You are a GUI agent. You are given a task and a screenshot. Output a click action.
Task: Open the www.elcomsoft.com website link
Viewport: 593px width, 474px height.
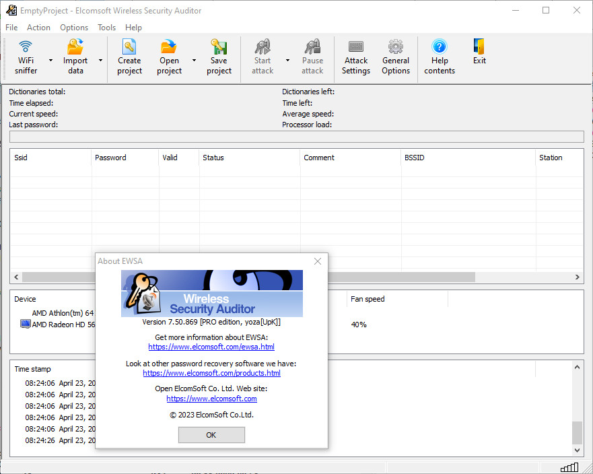tap(212, 399)
